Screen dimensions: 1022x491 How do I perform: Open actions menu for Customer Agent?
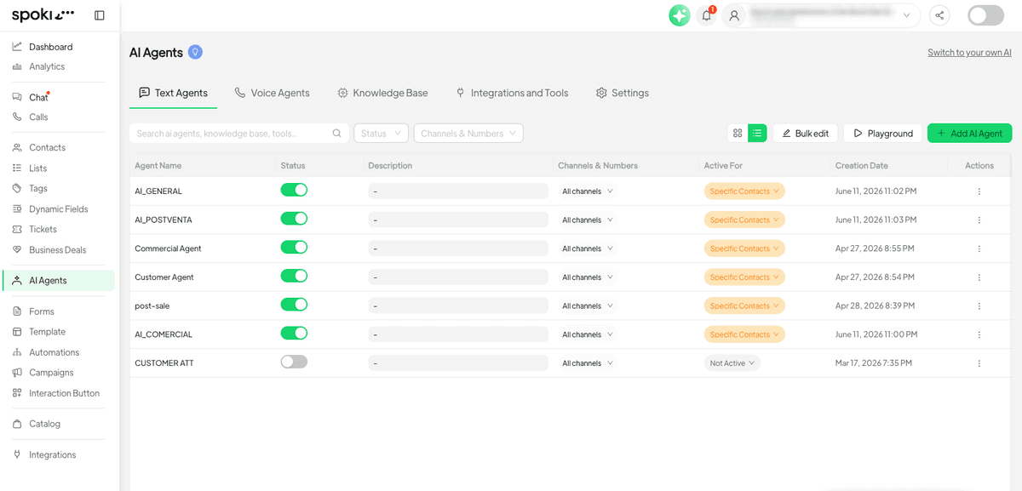979,277
